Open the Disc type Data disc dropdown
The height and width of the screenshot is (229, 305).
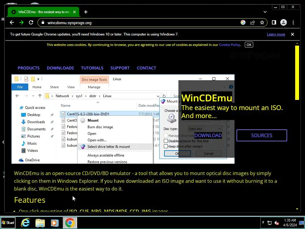pyautogui.click(x=205, y=129)
